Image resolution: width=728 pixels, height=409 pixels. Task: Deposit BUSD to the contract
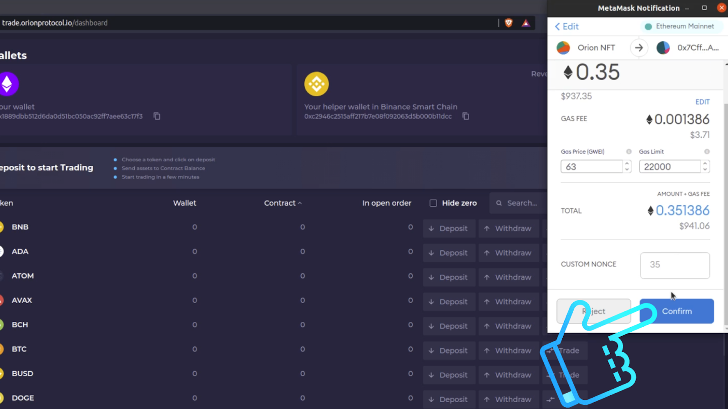tap(449, 375)
